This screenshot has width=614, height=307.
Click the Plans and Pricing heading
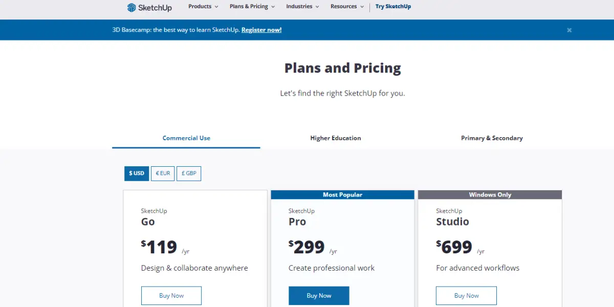343,68
